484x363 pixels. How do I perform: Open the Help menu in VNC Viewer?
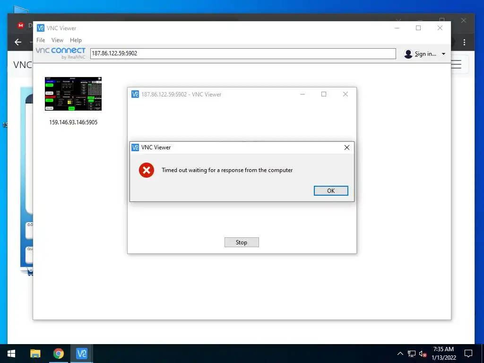(76, 40)
